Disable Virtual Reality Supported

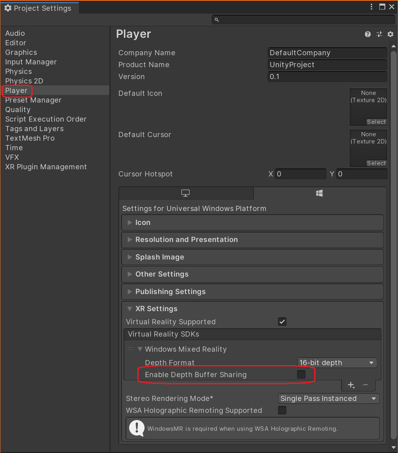click(282, 321)
